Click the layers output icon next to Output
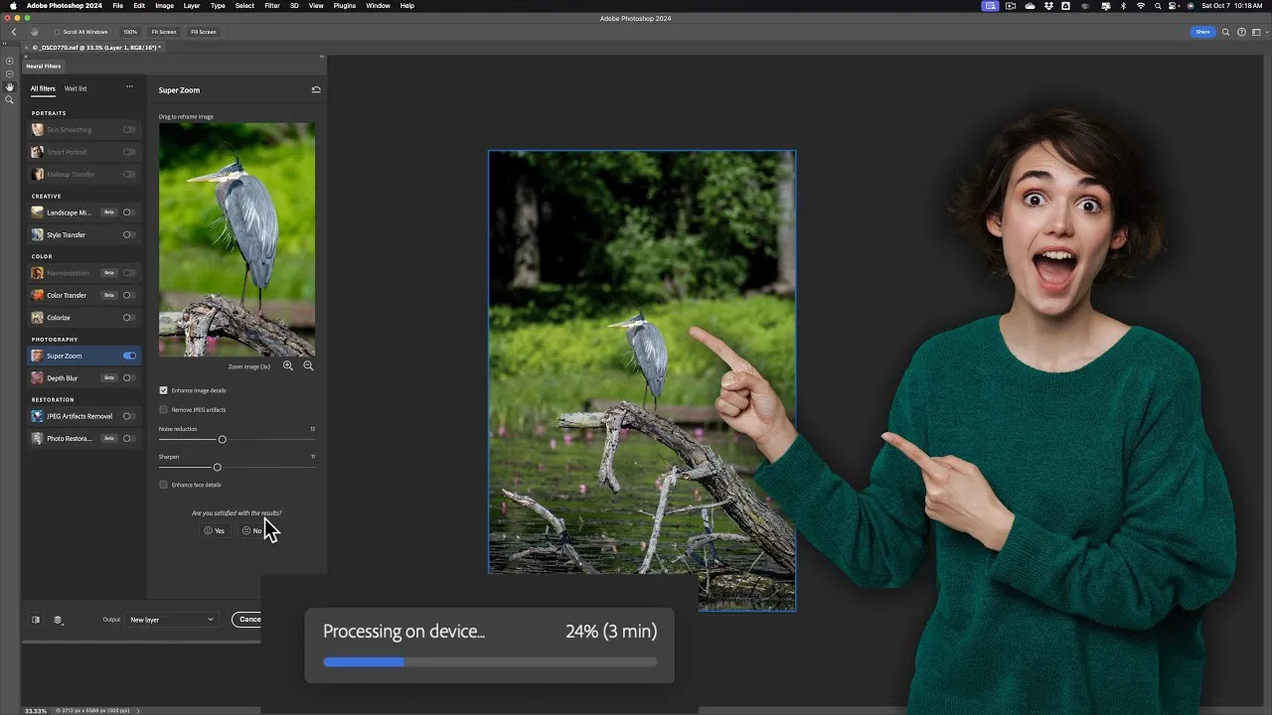The height and width of the screenshot is (715, 1272). tap(58, 619)
